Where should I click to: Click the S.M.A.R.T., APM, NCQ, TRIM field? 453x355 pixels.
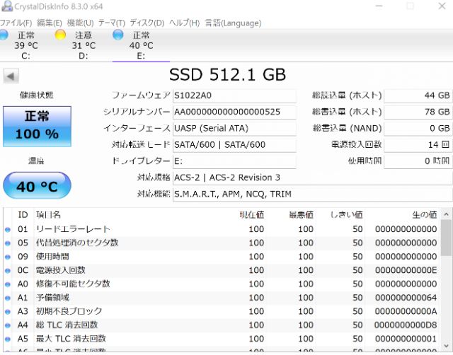point(313,194)
